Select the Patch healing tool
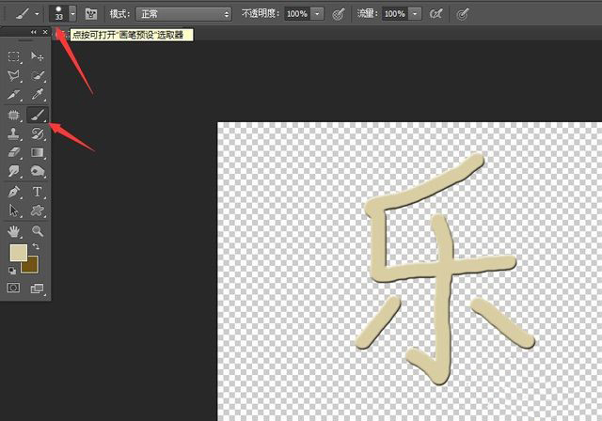 coord(14,115)
